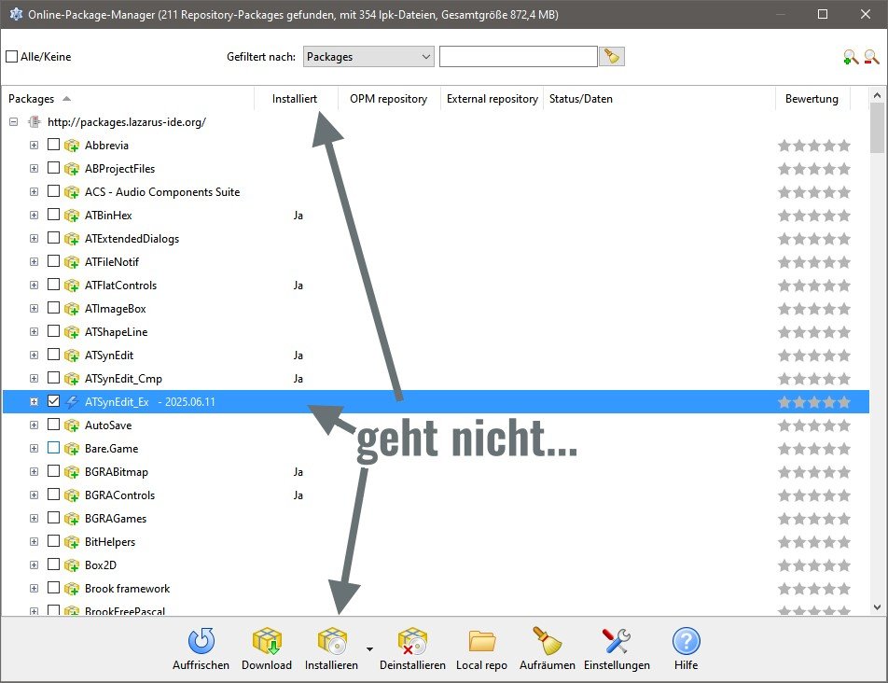Click the Brook framework package icon
Image resolution: width=888 pixels, height=683 pixels.
(72, 589)
